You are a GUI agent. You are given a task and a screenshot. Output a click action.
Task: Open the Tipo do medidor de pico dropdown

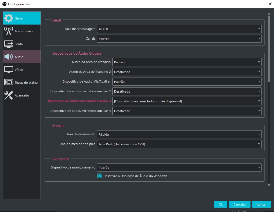(x=179, y=144)
